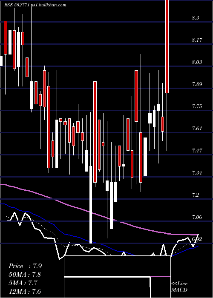Click the 6.92 price axis label
The image size is (213, 298).
point(197,239)
